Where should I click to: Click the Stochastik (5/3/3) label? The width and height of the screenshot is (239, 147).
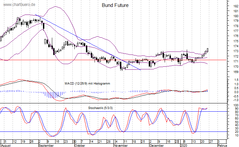[x=100, y=108]
